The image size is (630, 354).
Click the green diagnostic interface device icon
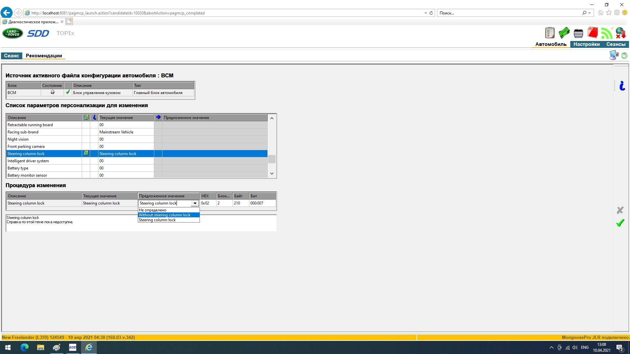point(564,33)
